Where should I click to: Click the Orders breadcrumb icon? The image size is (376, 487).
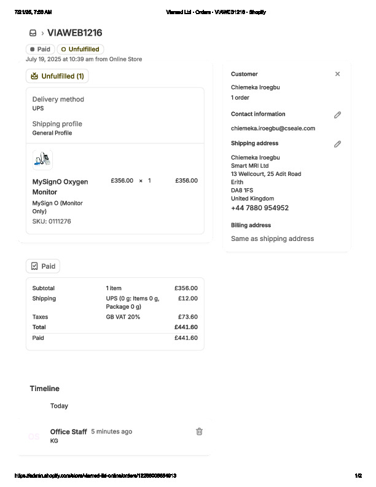pos(33,33)
